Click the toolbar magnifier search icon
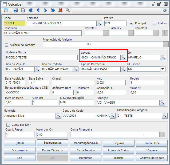Image resolution: width=170 pixels, height=165 pixels. [68, 10]
